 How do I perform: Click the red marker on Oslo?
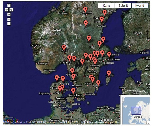tap(64, 48)
